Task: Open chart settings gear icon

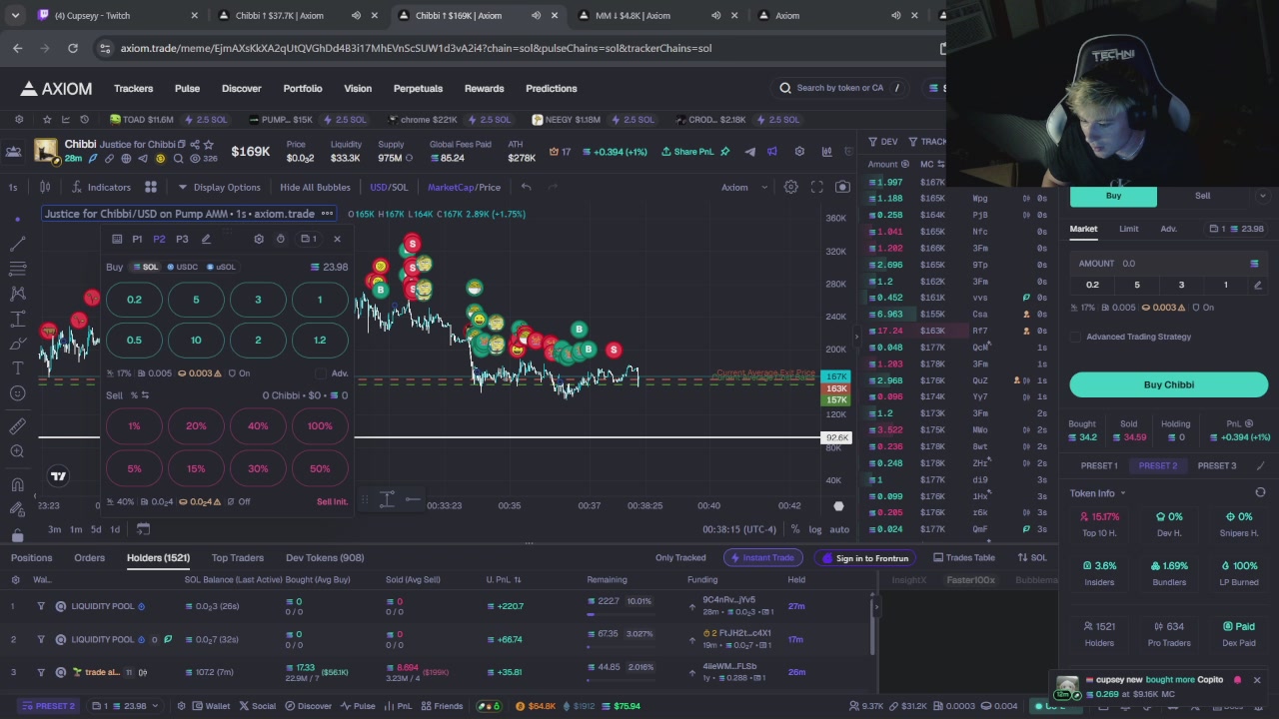Action: click(x=790, y=187)
